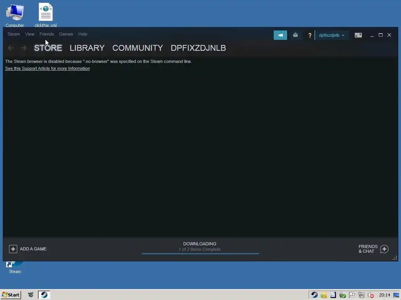Click the muted volume tray icon
This screenshot has height=300, width=401.
click(x=371, y=295)
